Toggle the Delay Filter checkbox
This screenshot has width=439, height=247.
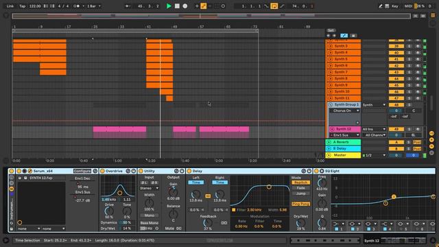tap(234, 210)
